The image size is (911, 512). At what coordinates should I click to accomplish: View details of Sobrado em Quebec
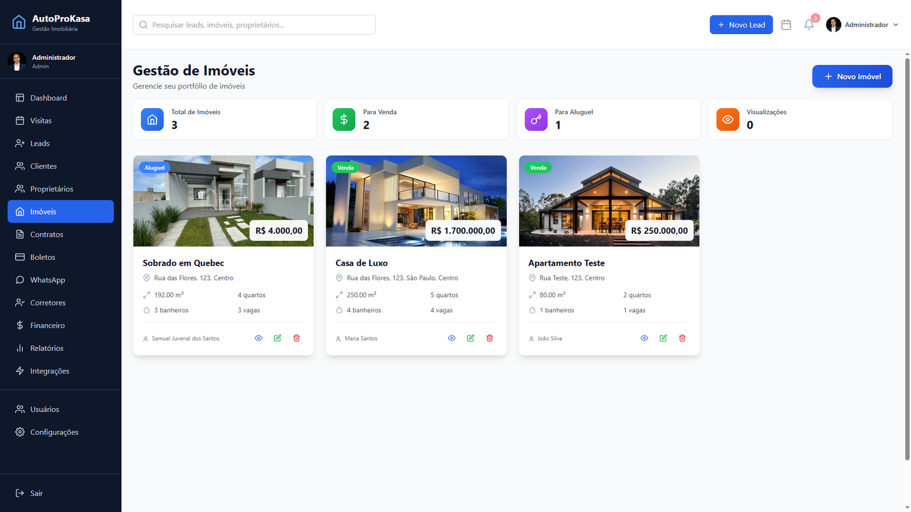click(258, 338)
